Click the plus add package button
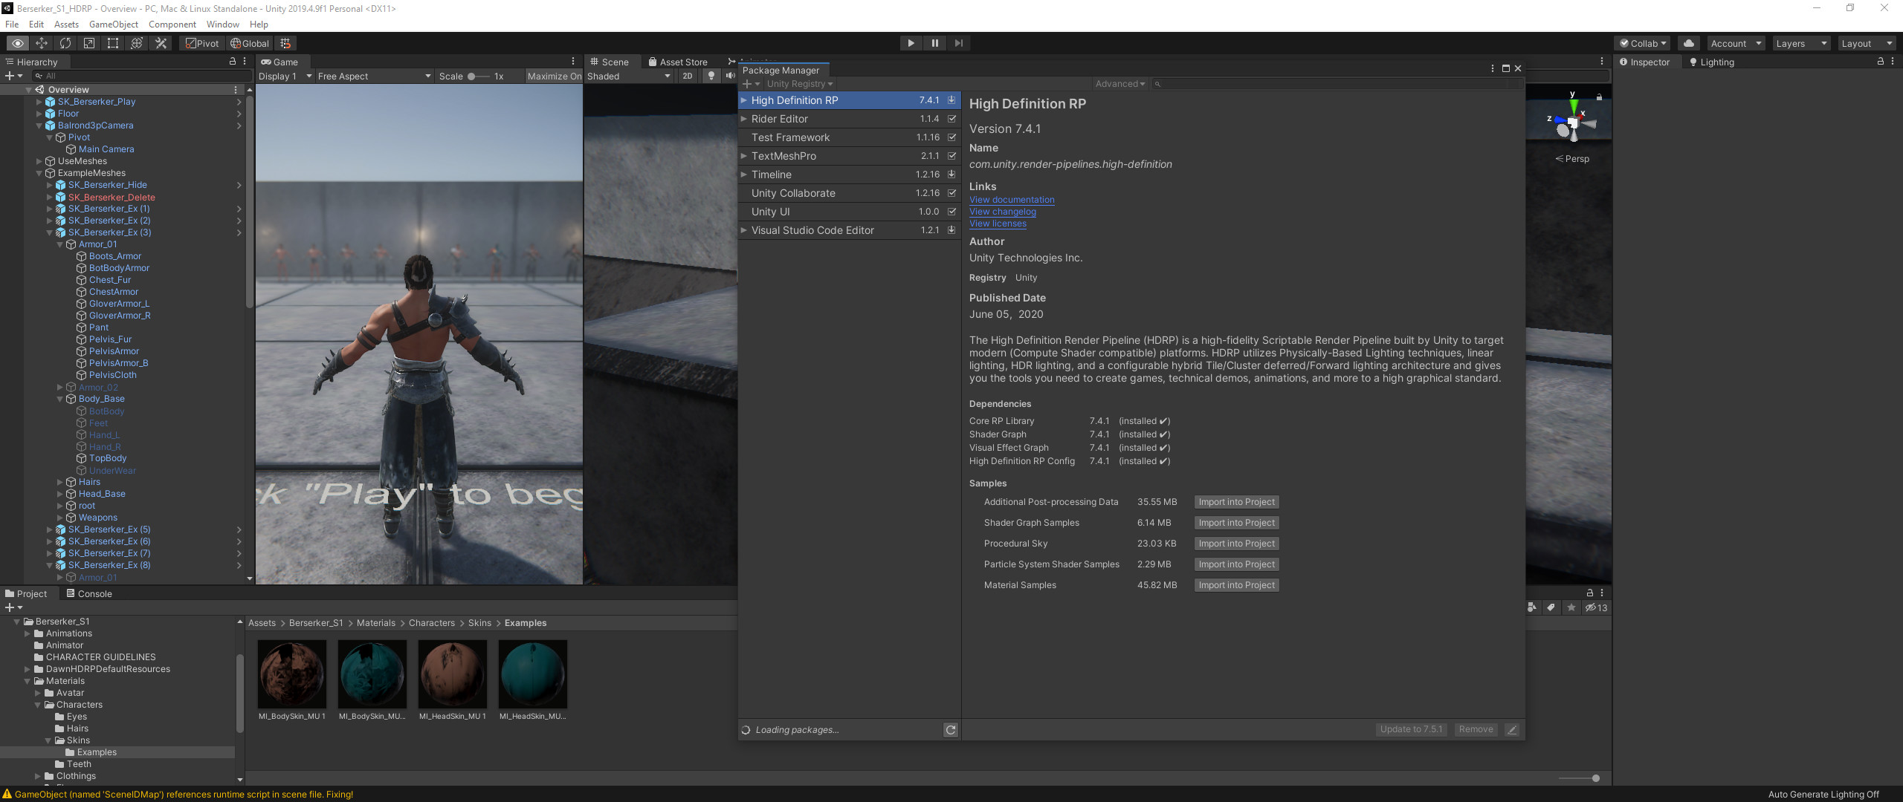The height and width of the screenshot is (802, 1903). pos(752,84)
